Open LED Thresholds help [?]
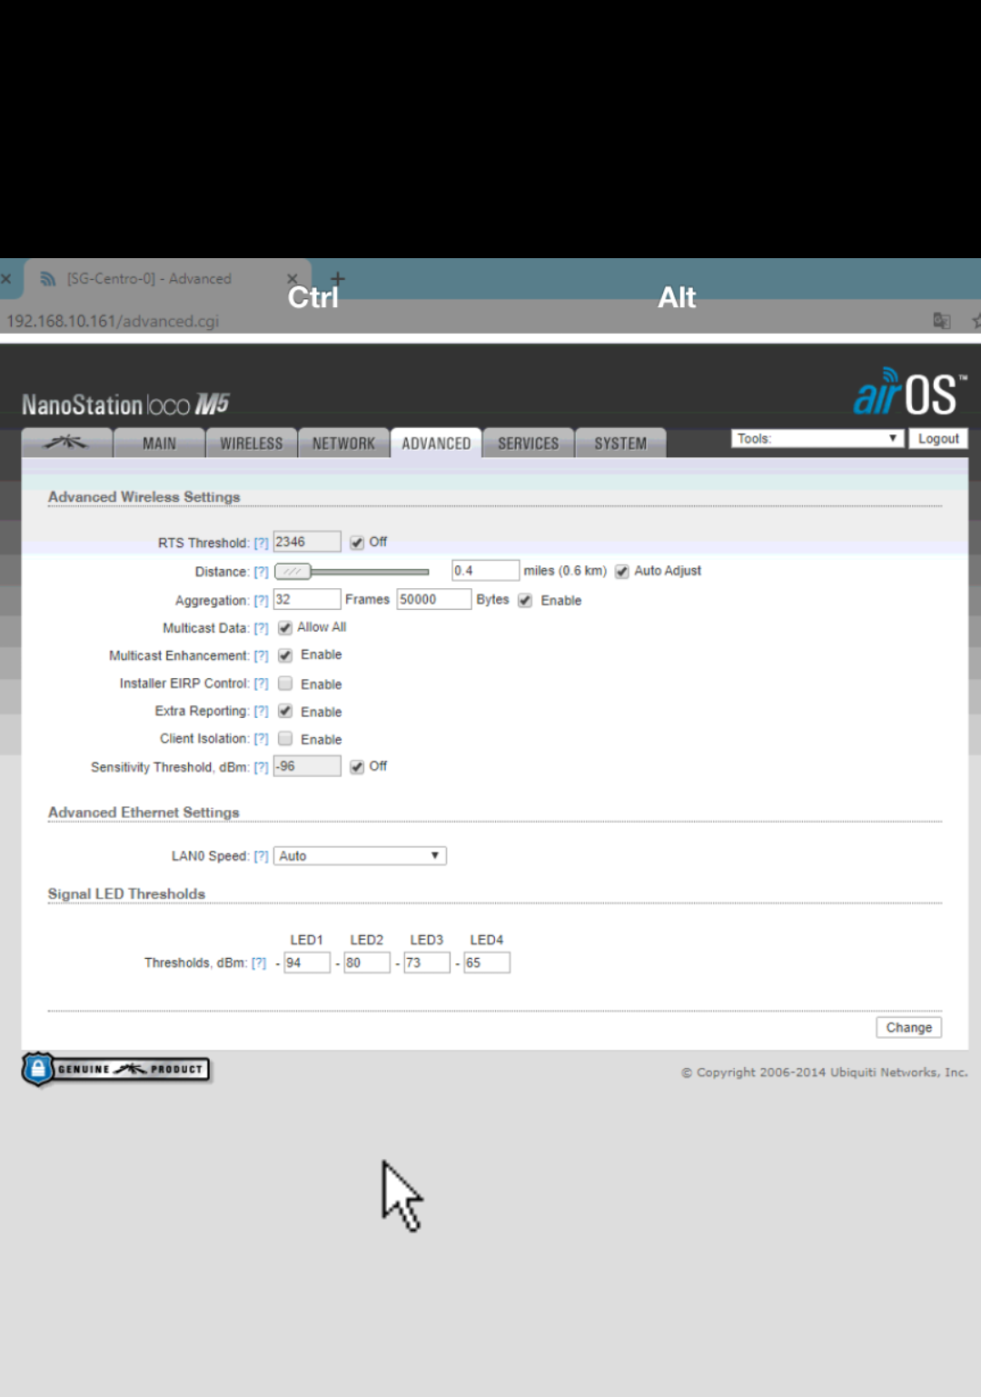The image size is (981, 1397). click(259, 963)
